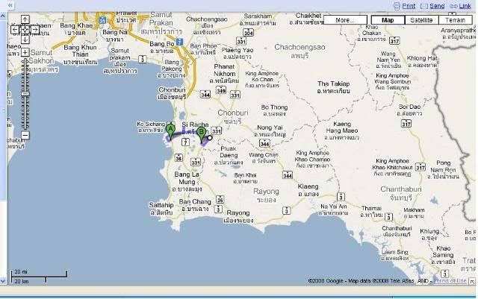Click green marker B on map
The image size is (478, 299).
tap(201, 135)
